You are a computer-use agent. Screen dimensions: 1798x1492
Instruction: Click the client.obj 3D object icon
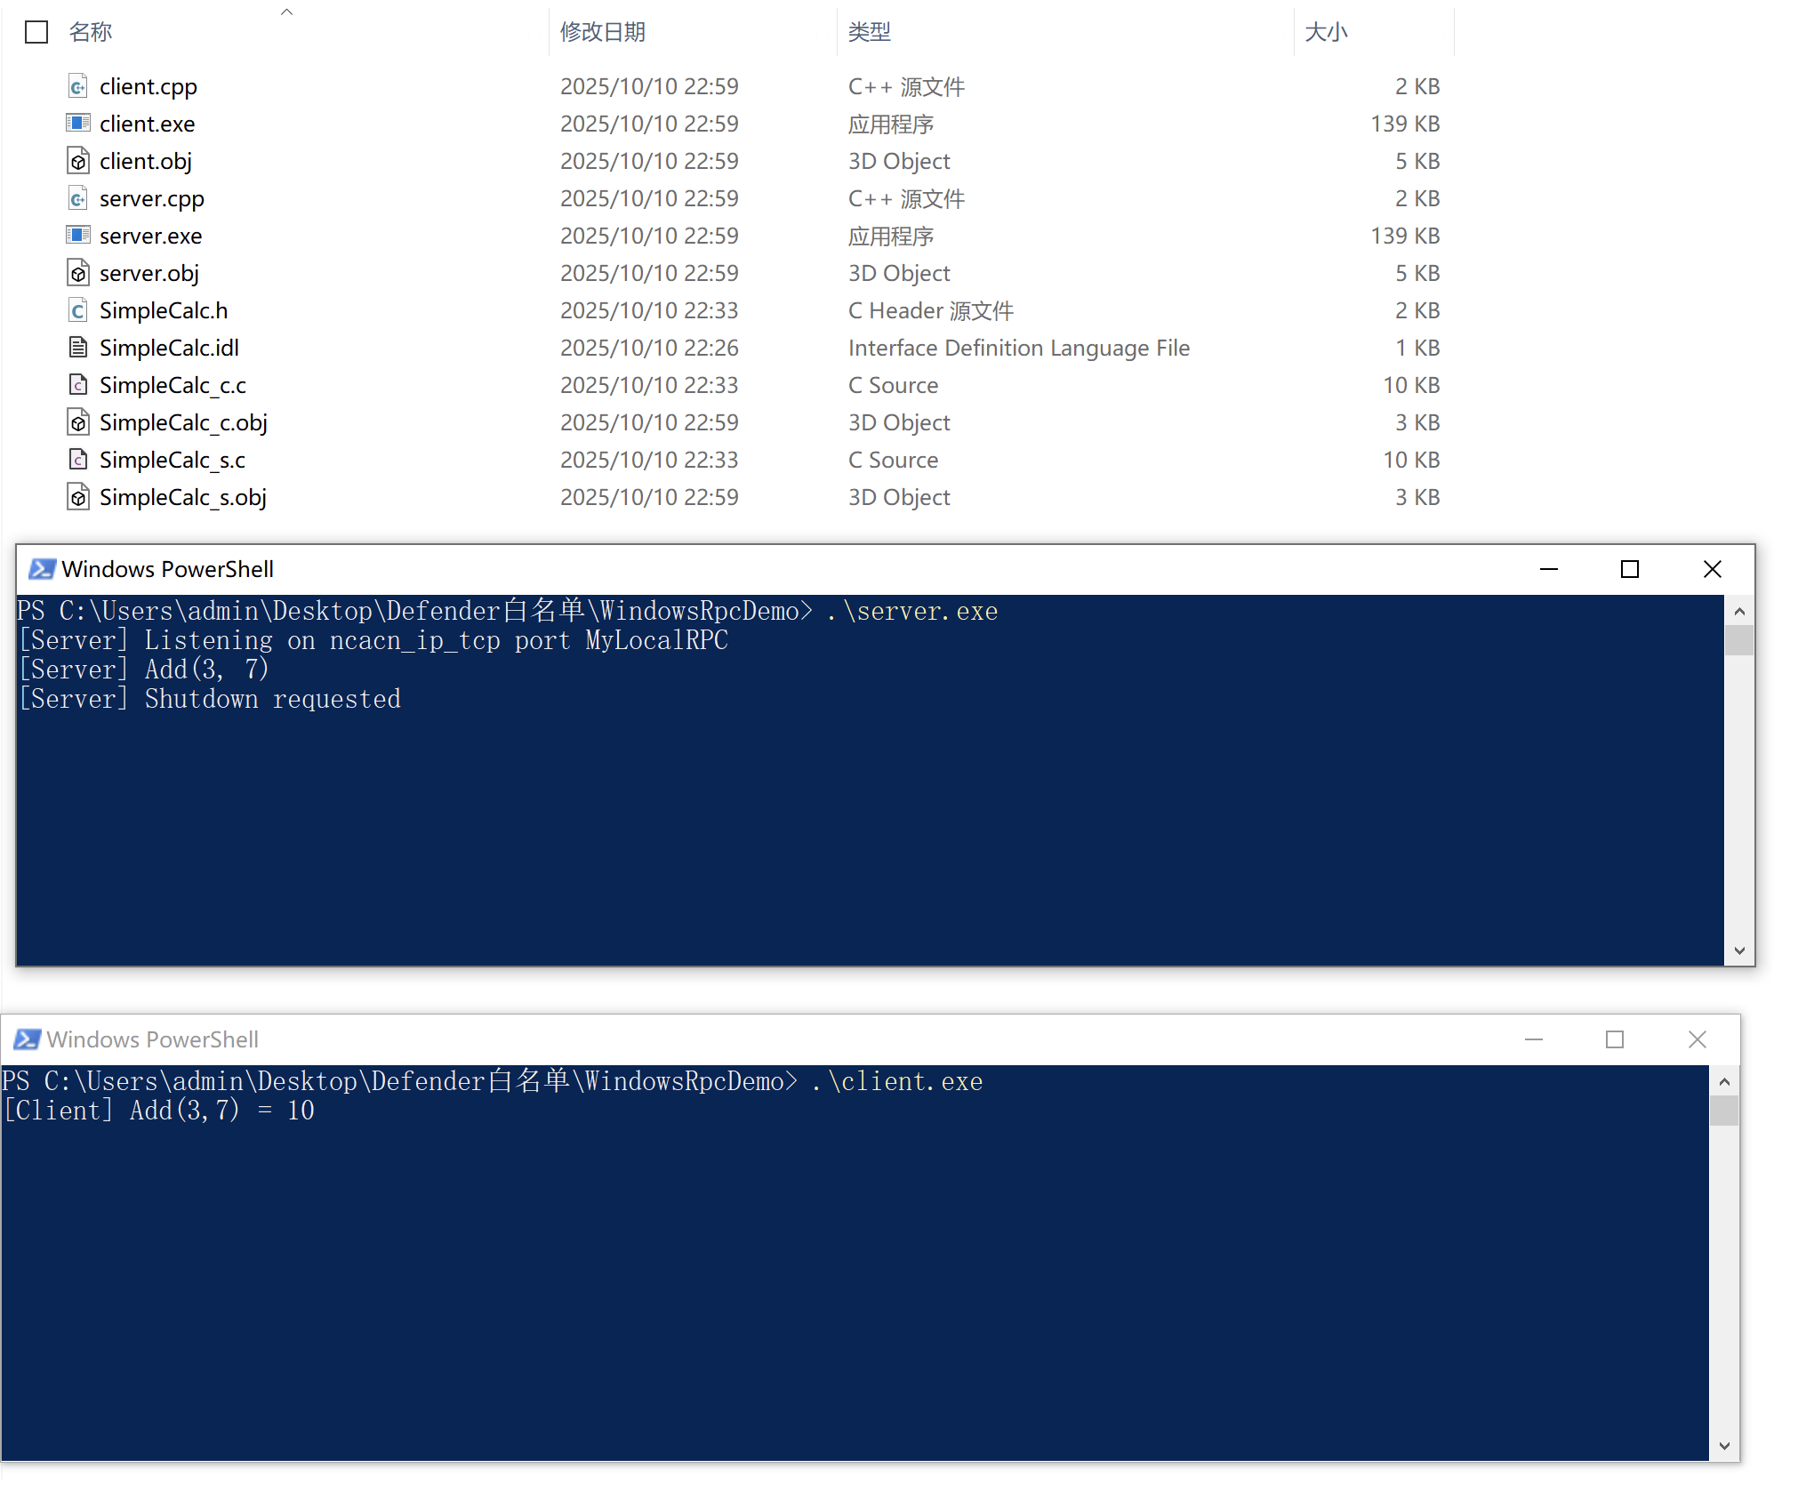[78, 161]
